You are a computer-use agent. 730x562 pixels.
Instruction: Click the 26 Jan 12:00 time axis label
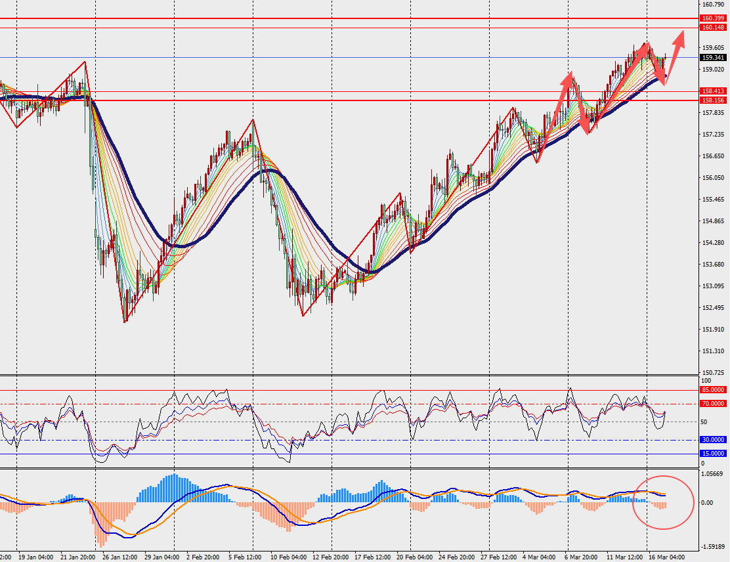click(x=121, y=557)
